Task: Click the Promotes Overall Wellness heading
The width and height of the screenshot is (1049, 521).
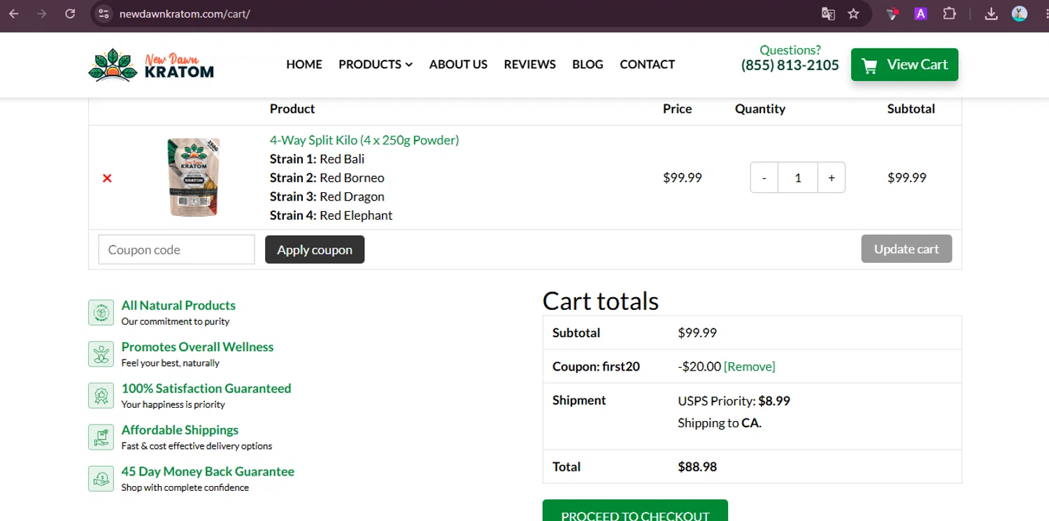Action: [x=197, y=347]
